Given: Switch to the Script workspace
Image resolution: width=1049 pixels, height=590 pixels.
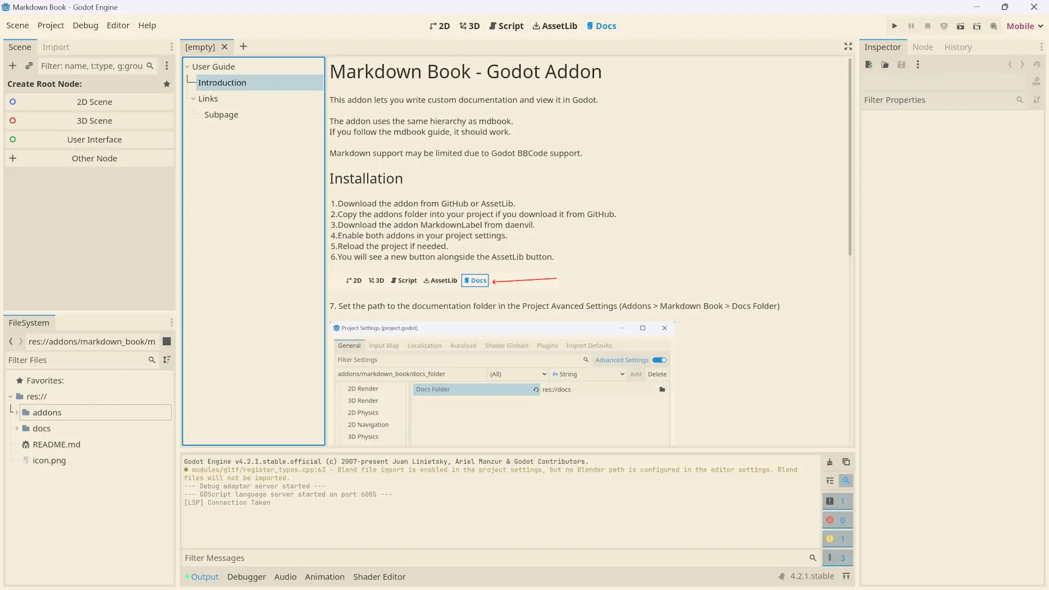Looking at the screenshot, I should coord(506,26).
